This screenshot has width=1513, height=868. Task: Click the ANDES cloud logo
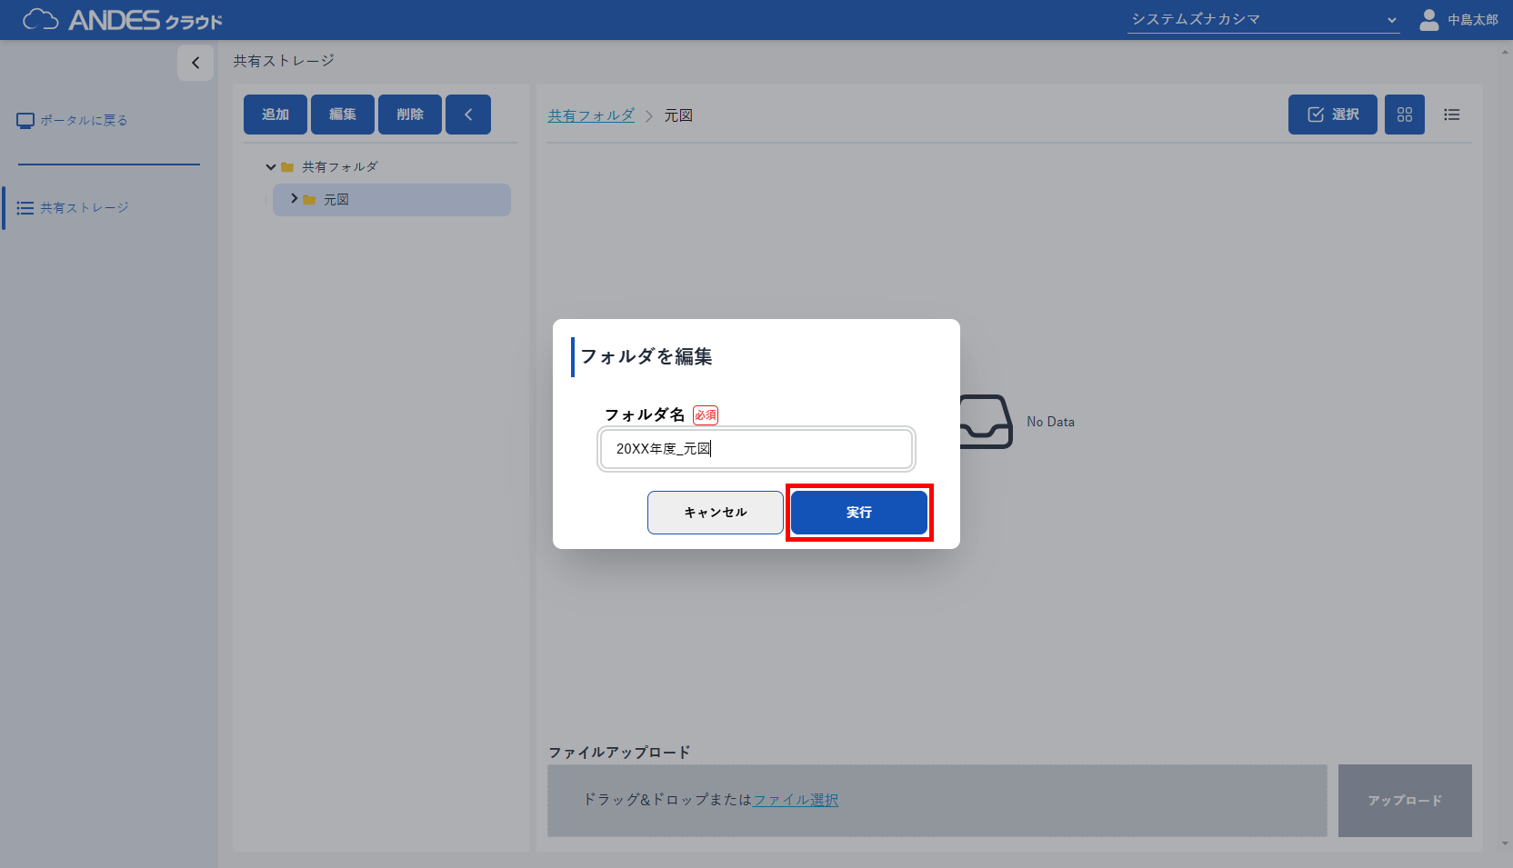click(123, 20)
